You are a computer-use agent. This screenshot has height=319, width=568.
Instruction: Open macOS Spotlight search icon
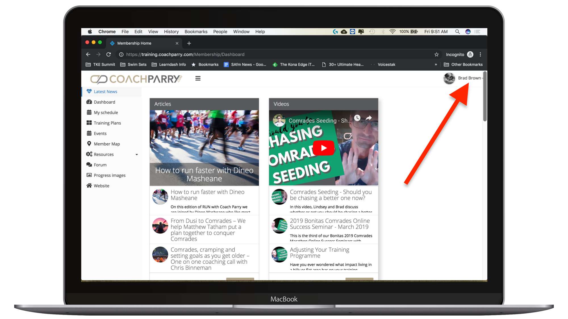click(x=457, y=32)
